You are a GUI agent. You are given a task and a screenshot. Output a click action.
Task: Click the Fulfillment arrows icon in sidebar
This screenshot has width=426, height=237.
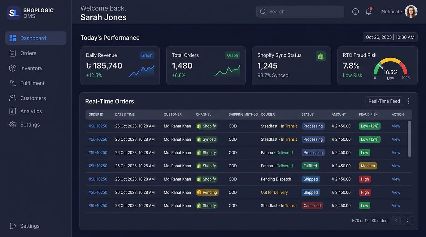(x=13, y=83)
